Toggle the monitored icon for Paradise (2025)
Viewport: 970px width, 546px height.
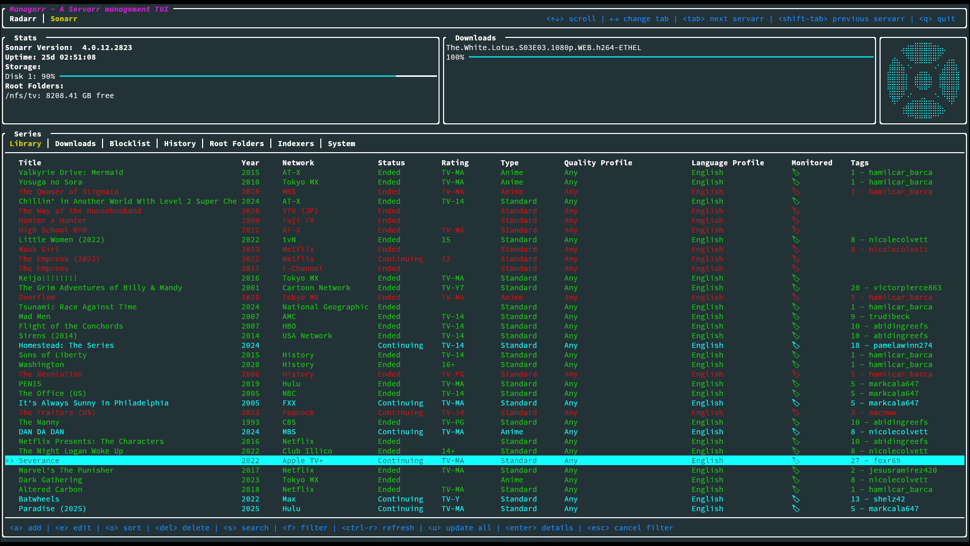click(x=796, y=509)
